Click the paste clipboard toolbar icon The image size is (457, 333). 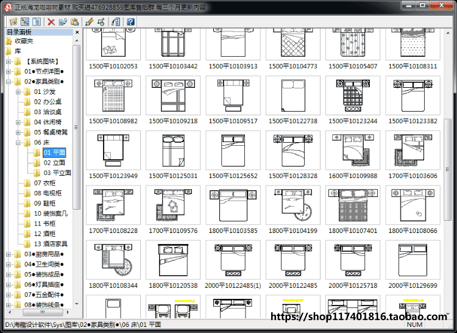pos(74,22)
